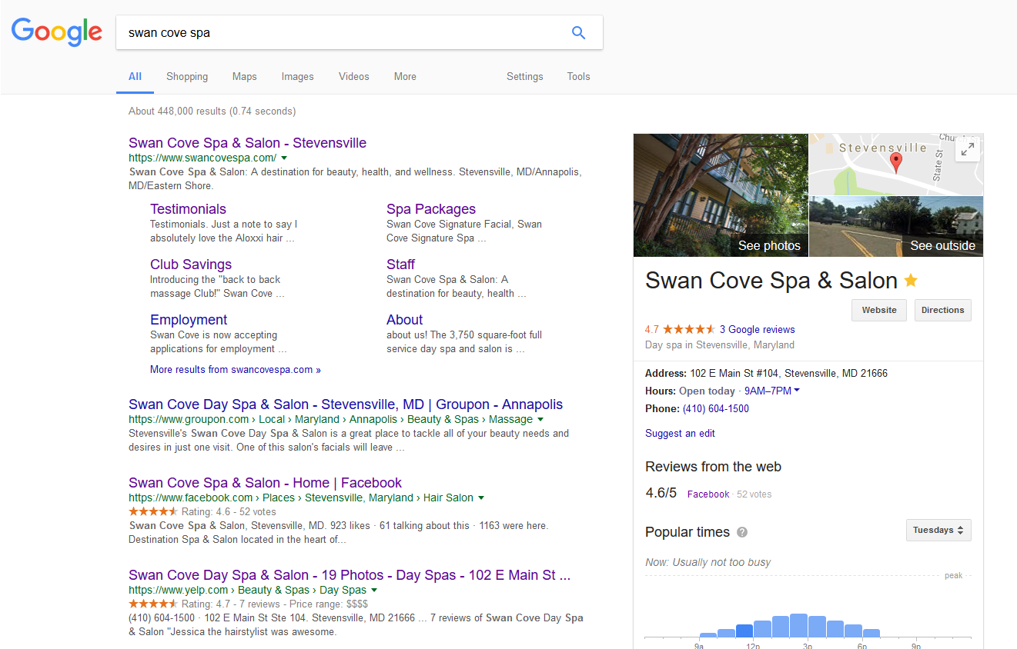Switch to the Maps tab

tap(245, 76)
